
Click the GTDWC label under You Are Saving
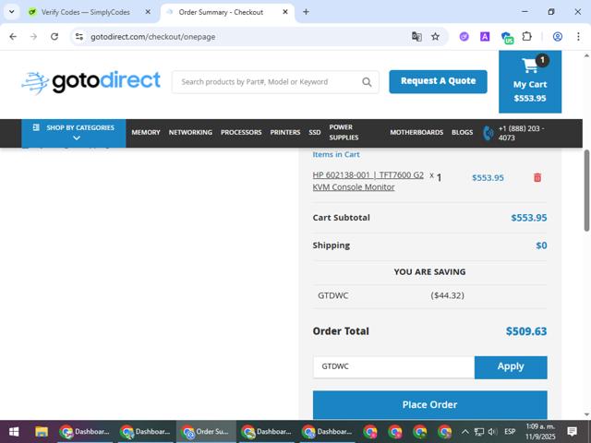click(x=332, y=295)
